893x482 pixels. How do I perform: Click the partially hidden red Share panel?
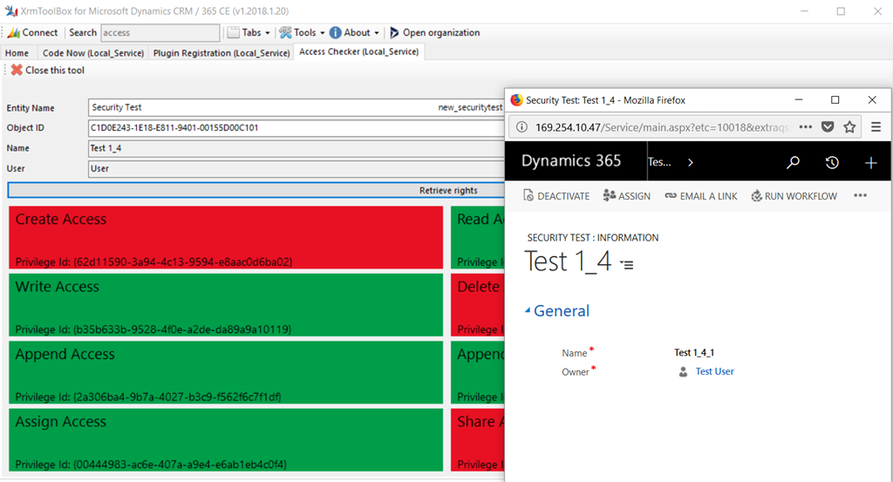[x=477, y=440]
